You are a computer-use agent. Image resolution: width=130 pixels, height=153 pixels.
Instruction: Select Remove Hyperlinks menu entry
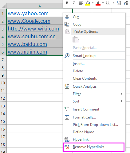(x=94, y=147)
